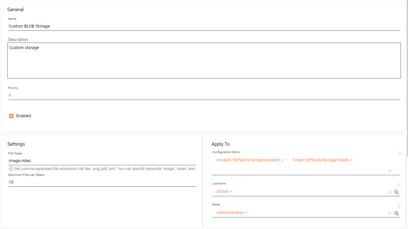The image size is (408, 229).
Task: Click the Maximum Files per Object field
Action: pos(102,182)
